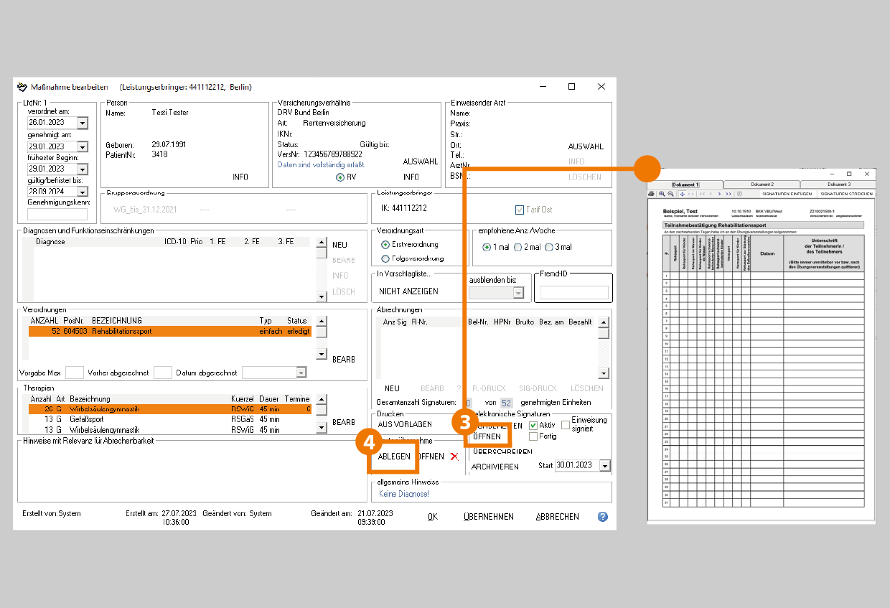The height and width of the screenshot is (608, 890).
Task: Click the print icon in document viewer
Action: (651, 194)
